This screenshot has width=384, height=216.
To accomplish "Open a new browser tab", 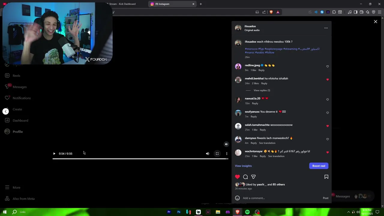I will coord(201,4).
